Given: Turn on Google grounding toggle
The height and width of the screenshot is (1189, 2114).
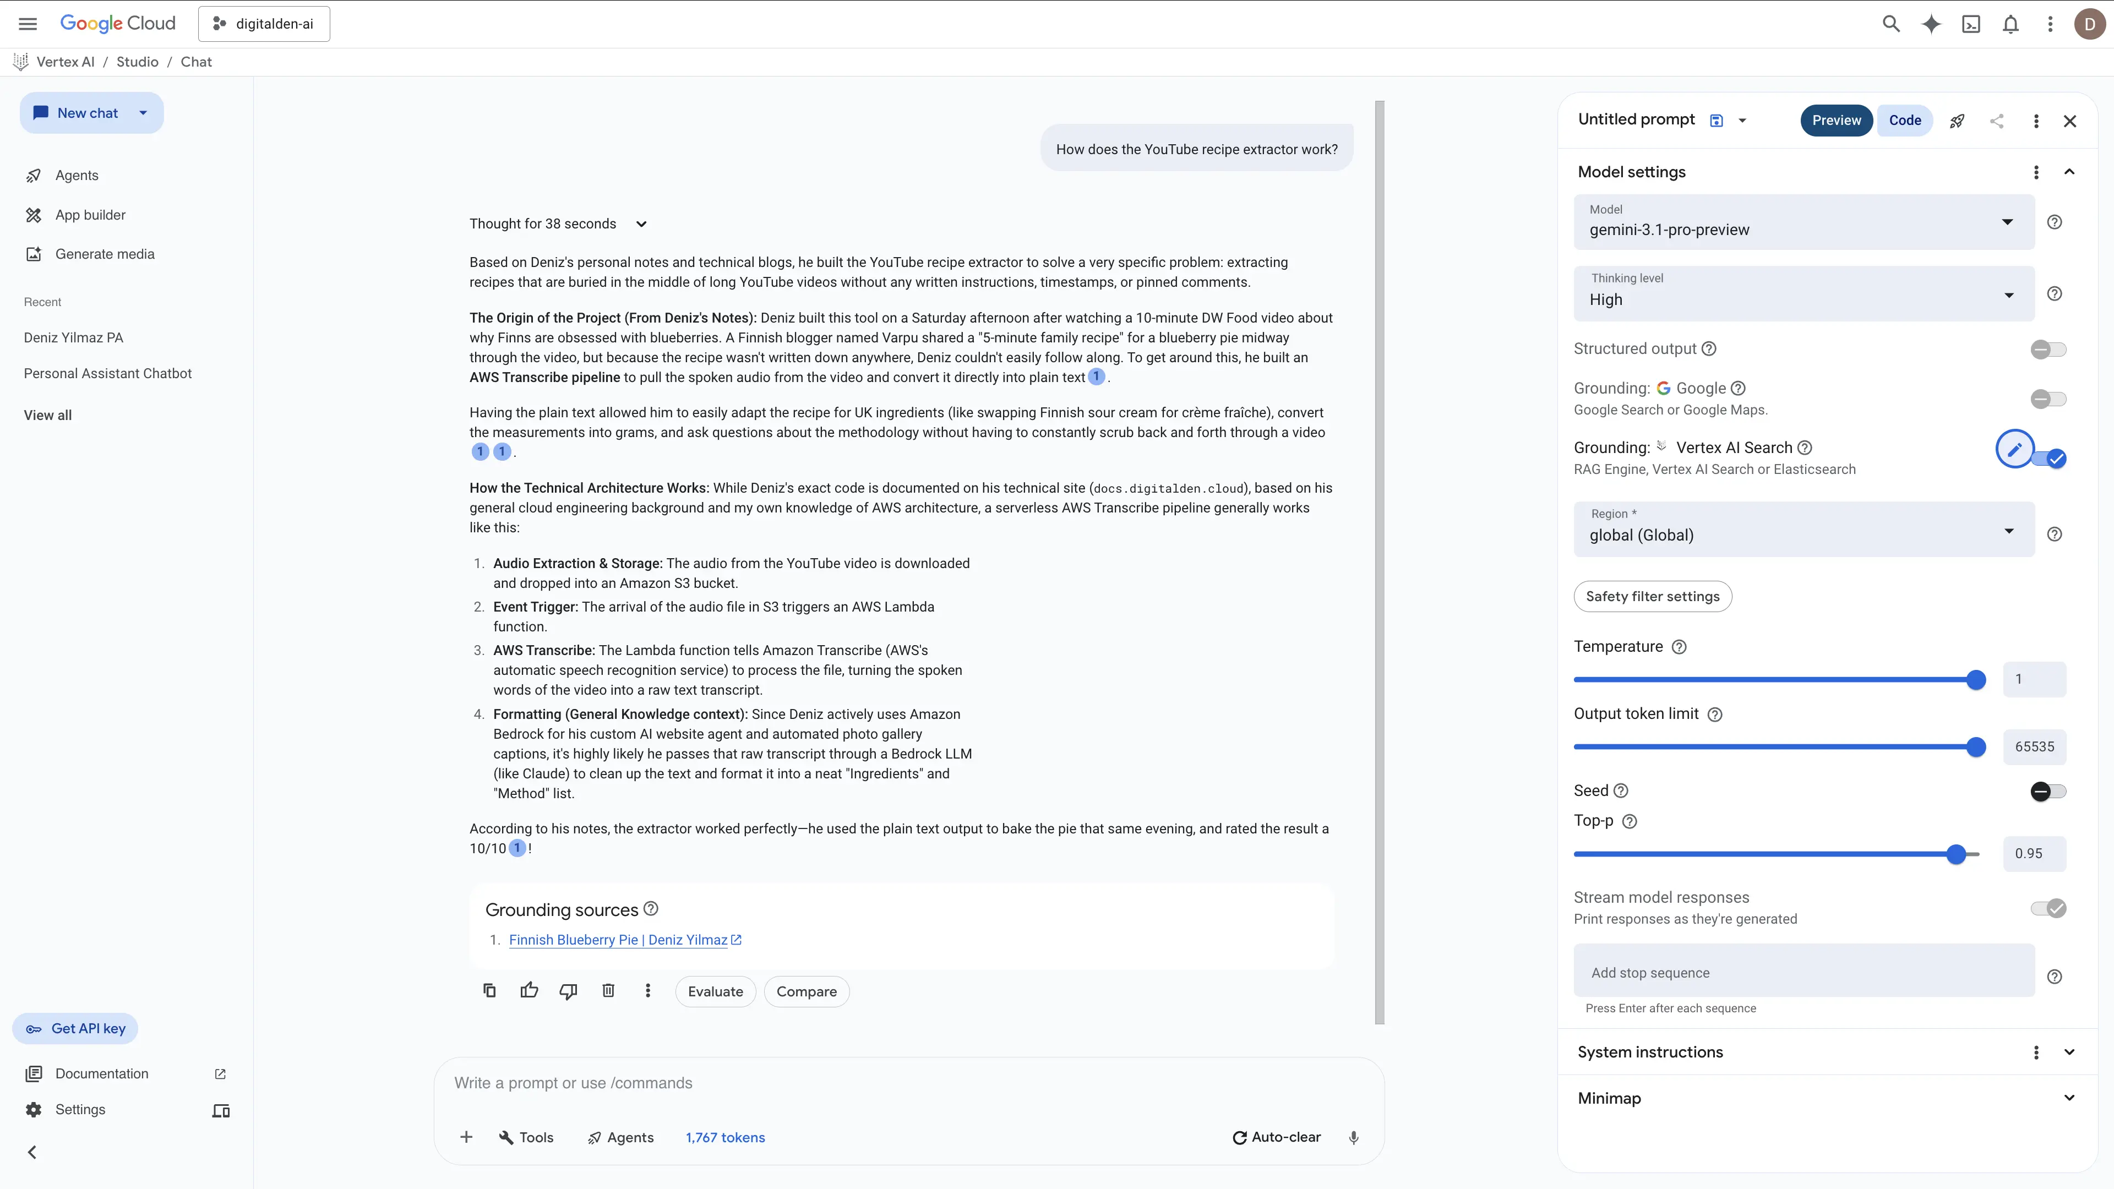Looking at the screenshot, I should 2047,399.
